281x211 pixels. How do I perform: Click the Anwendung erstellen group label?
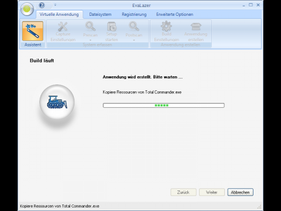point(180,45)
